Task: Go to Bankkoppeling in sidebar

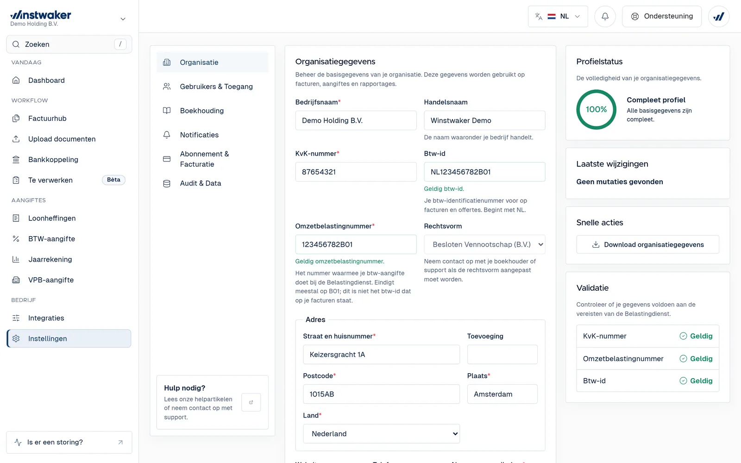Action: [69, 160]
